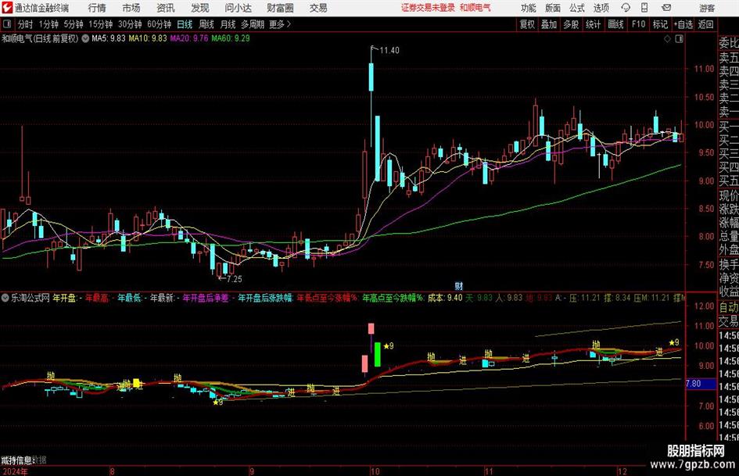The image size is (739, 476).
Task: Click the star 9 marker at the far right of the indicator
Action: pos(674,342)
